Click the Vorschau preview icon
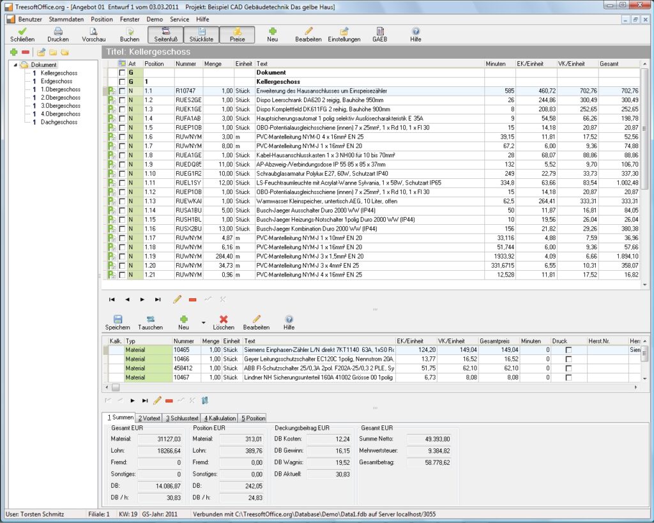 click(93, 34)
